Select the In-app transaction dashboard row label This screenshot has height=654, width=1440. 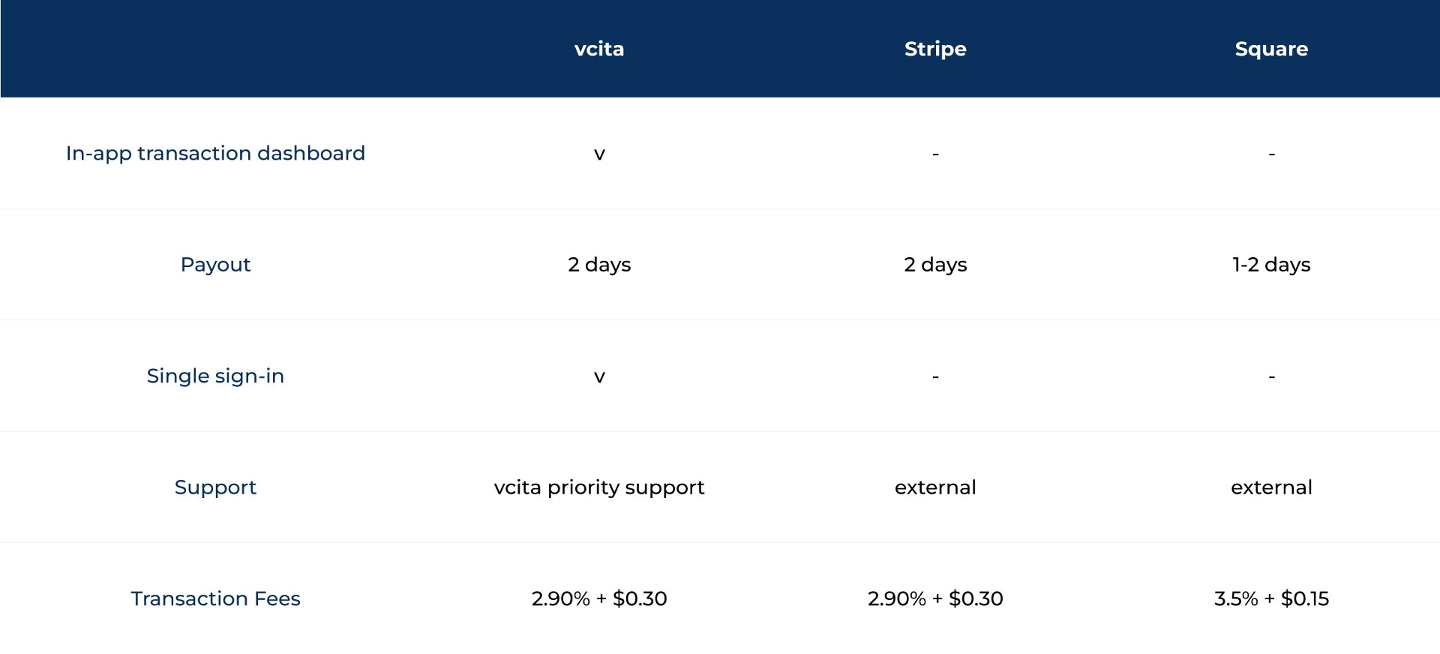(x=215, y=153)
